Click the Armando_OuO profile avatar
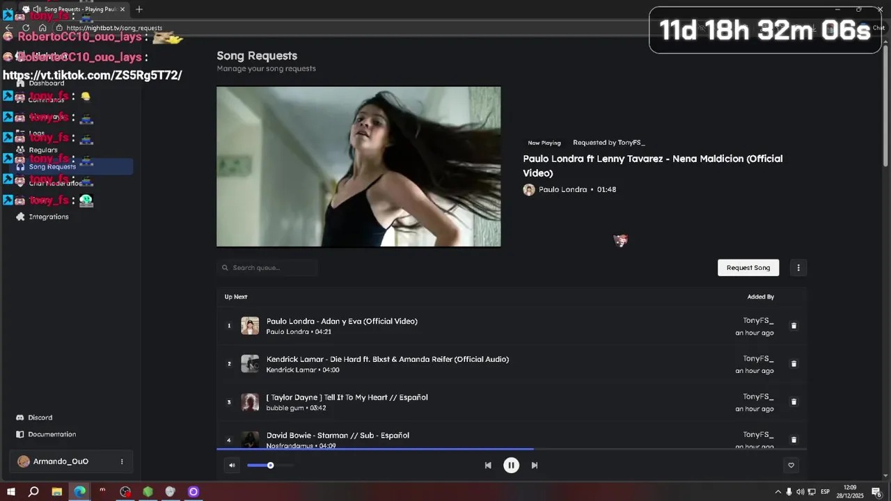 24,461
